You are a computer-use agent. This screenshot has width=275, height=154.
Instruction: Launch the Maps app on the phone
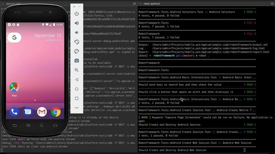[14, 89]
